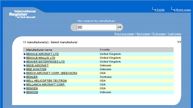The width and height of the screenshot is (193, 108).
Task: Click USA in the BELL HELICOPTER row
Action: pos(103,81)
